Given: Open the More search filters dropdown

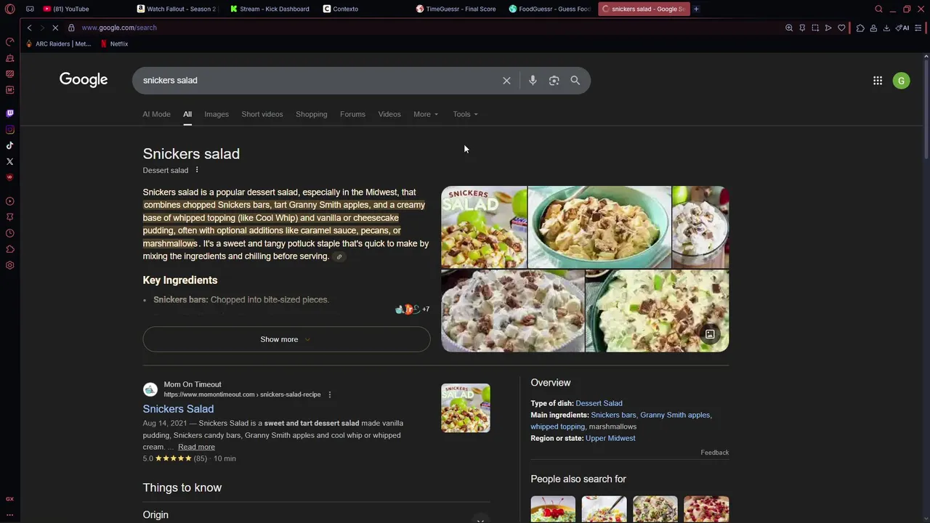Looking at the screenshot, I should tap(426, 114).
